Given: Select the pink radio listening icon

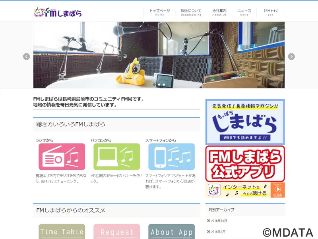Looking at the screenshot, I should point(62,157).
